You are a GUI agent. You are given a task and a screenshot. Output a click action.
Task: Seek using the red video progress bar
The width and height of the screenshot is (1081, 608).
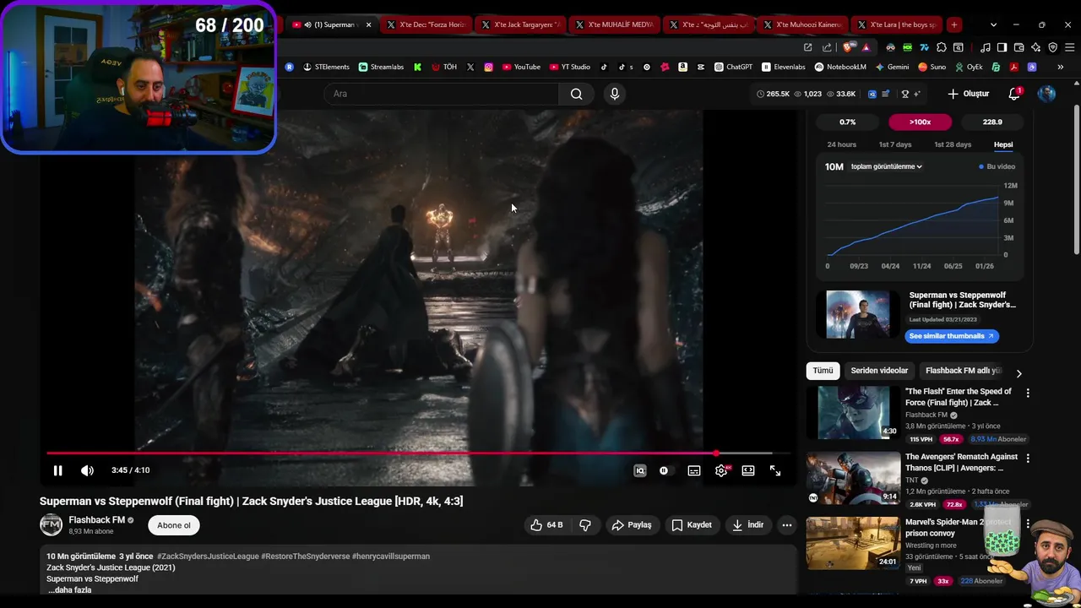418,453
